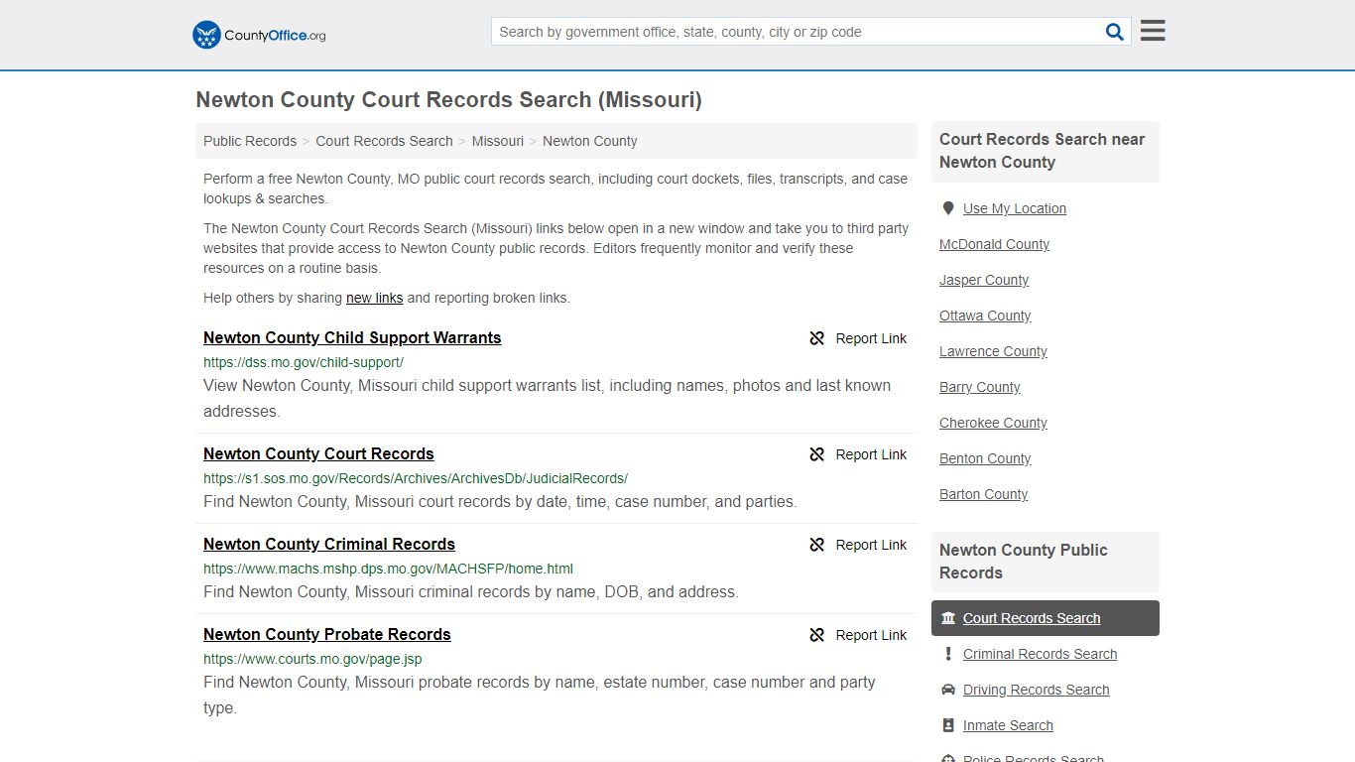
Task: Go to Benton County
Action: [985, 458]
